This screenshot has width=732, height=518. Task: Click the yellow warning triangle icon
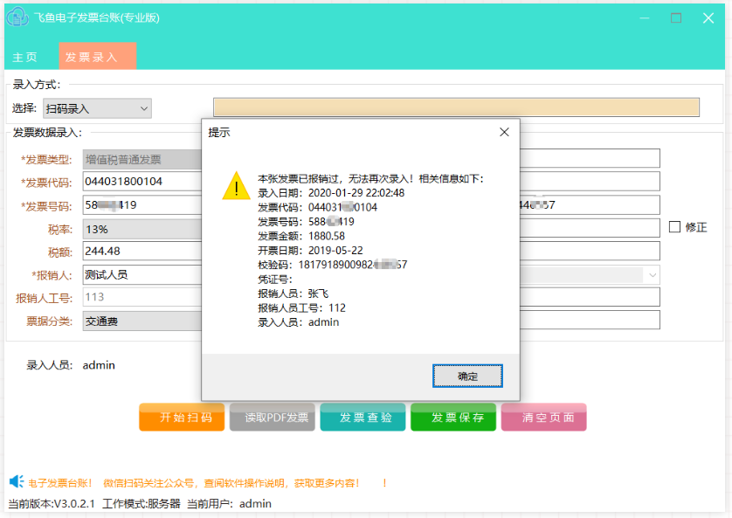click(x=236, y=186)
